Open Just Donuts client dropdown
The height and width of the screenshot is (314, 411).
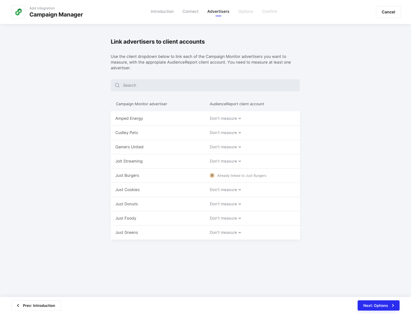(x=225, y=204)
